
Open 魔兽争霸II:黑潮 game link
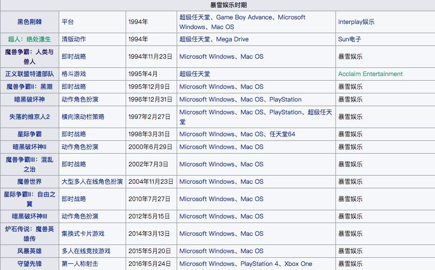tap(30, 87)
